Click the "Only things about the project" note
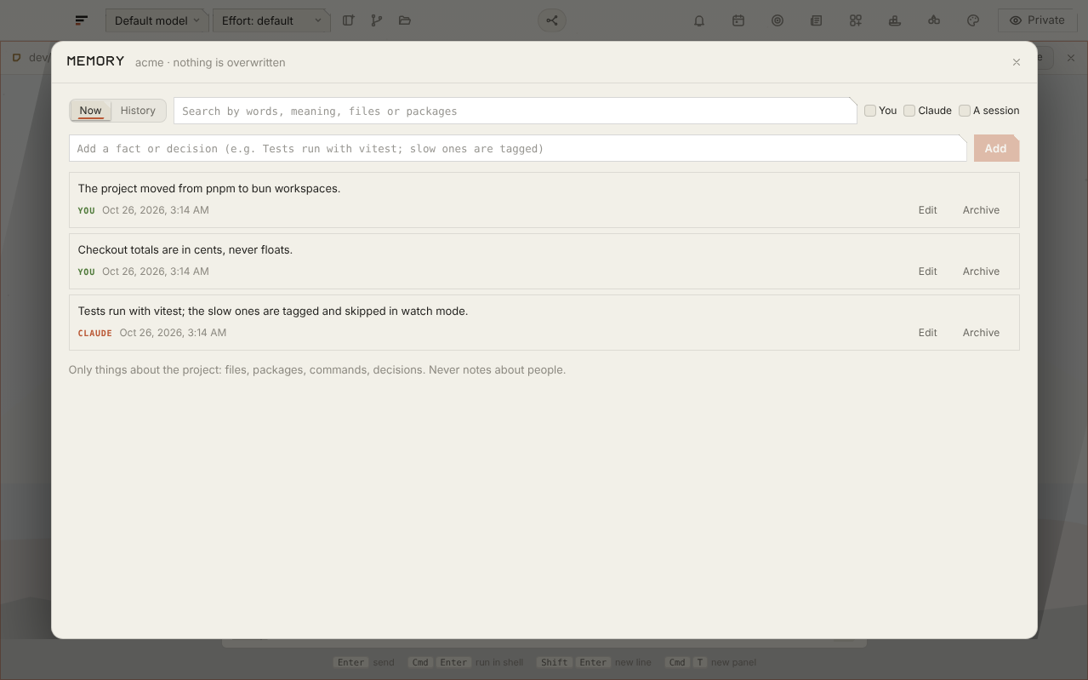1088x680 pixels. pos(317,370)
